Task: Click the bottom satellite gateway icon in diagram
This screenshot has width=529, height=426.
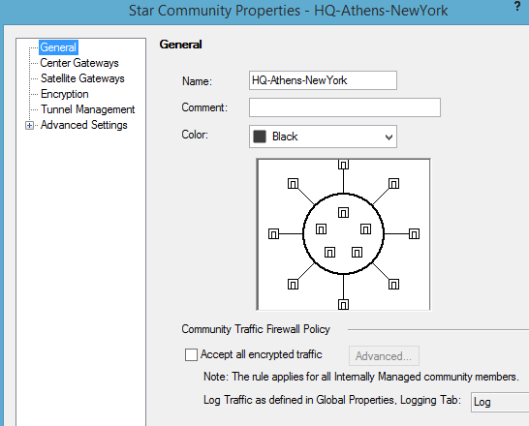Action: pos(343,304)
